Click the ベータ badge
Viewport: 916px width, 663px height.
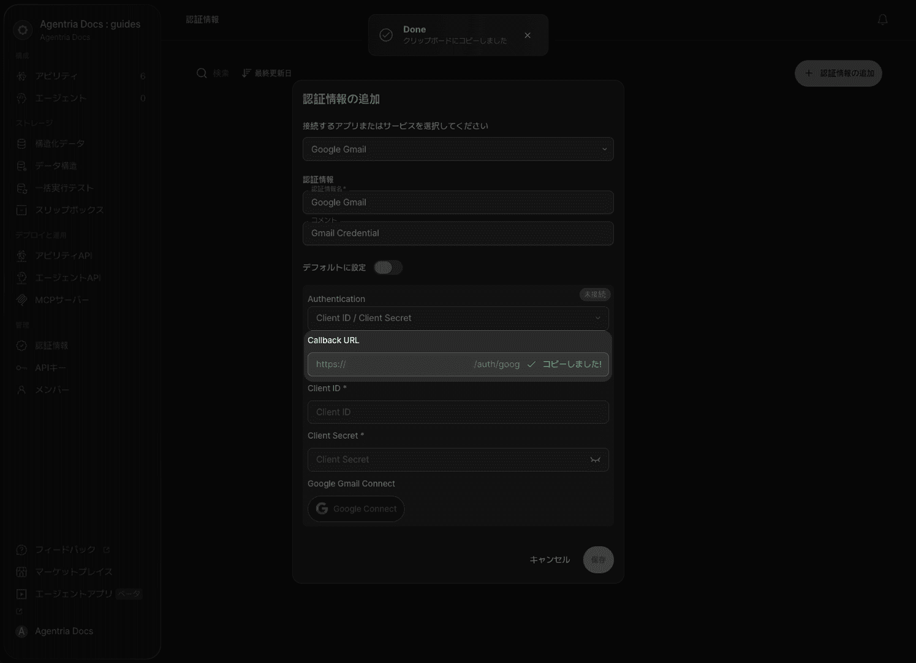click(129, 594)
